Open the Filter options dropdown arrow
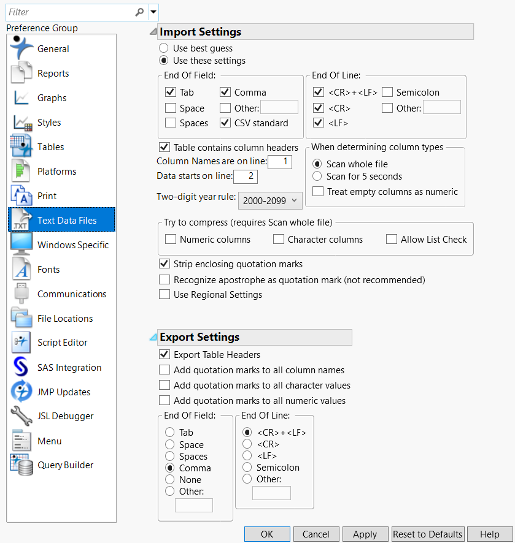Screen dimensions: 515x543 coord(153,12)
